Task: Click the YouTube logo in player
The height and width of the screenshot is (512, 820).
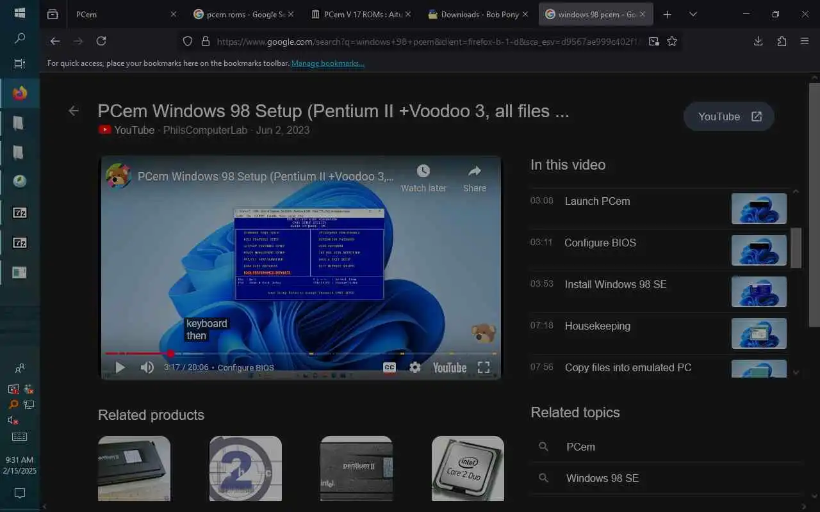Action: tap(450, 367)
